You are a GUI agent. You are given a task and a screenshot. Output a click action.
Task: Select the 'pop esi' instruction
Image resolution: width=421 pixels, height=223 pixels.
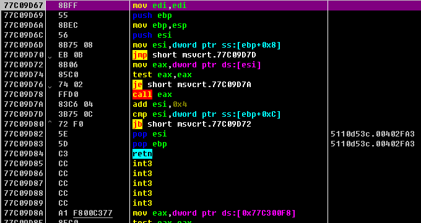coord(150,134)
